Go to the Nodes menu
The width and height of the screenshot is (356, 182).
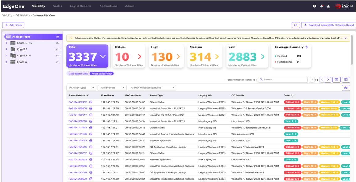[x=57, y=6]
